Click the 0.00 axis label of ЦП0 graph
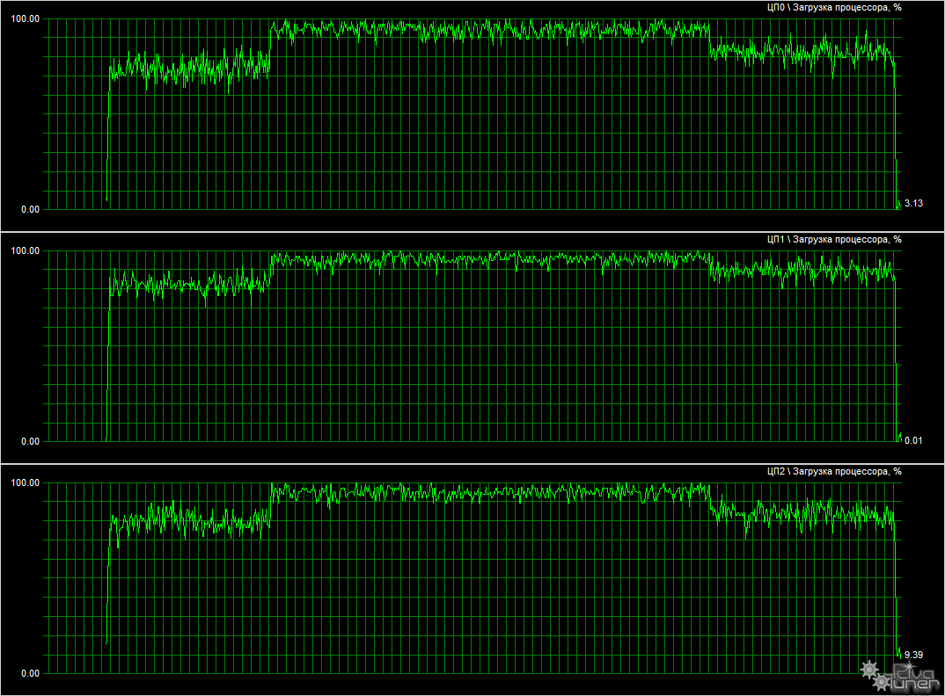Viewport: 945px width, 696px height. point(30,209)
